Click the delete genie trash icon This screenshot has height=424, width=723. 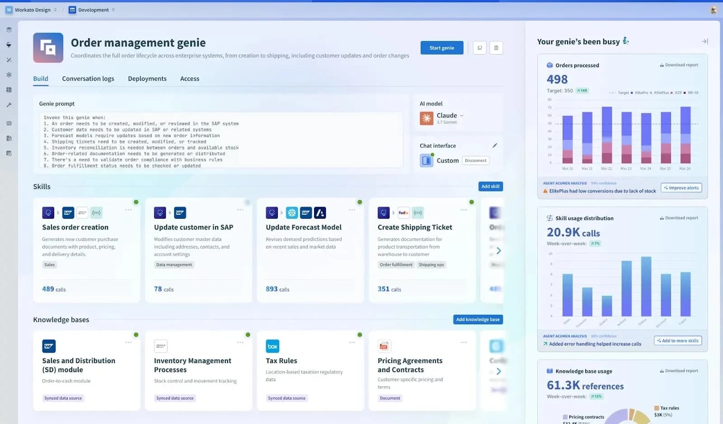pos(496,48)
